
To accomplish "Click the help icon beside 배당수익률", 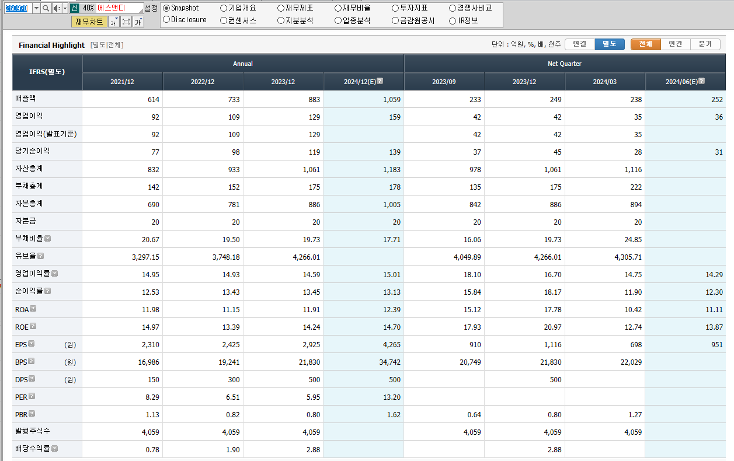I will pyautogui.click(x=55, y=449).
